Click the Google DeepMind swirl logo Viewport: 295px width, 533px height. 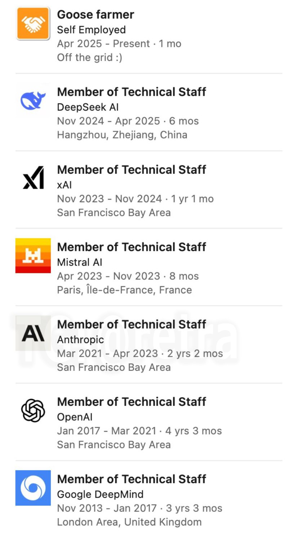point(33,488)
